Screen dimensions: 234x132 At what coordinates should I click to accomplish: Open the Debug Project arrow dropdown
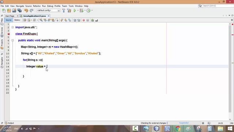pyautogui.click(x=85, y=11)
